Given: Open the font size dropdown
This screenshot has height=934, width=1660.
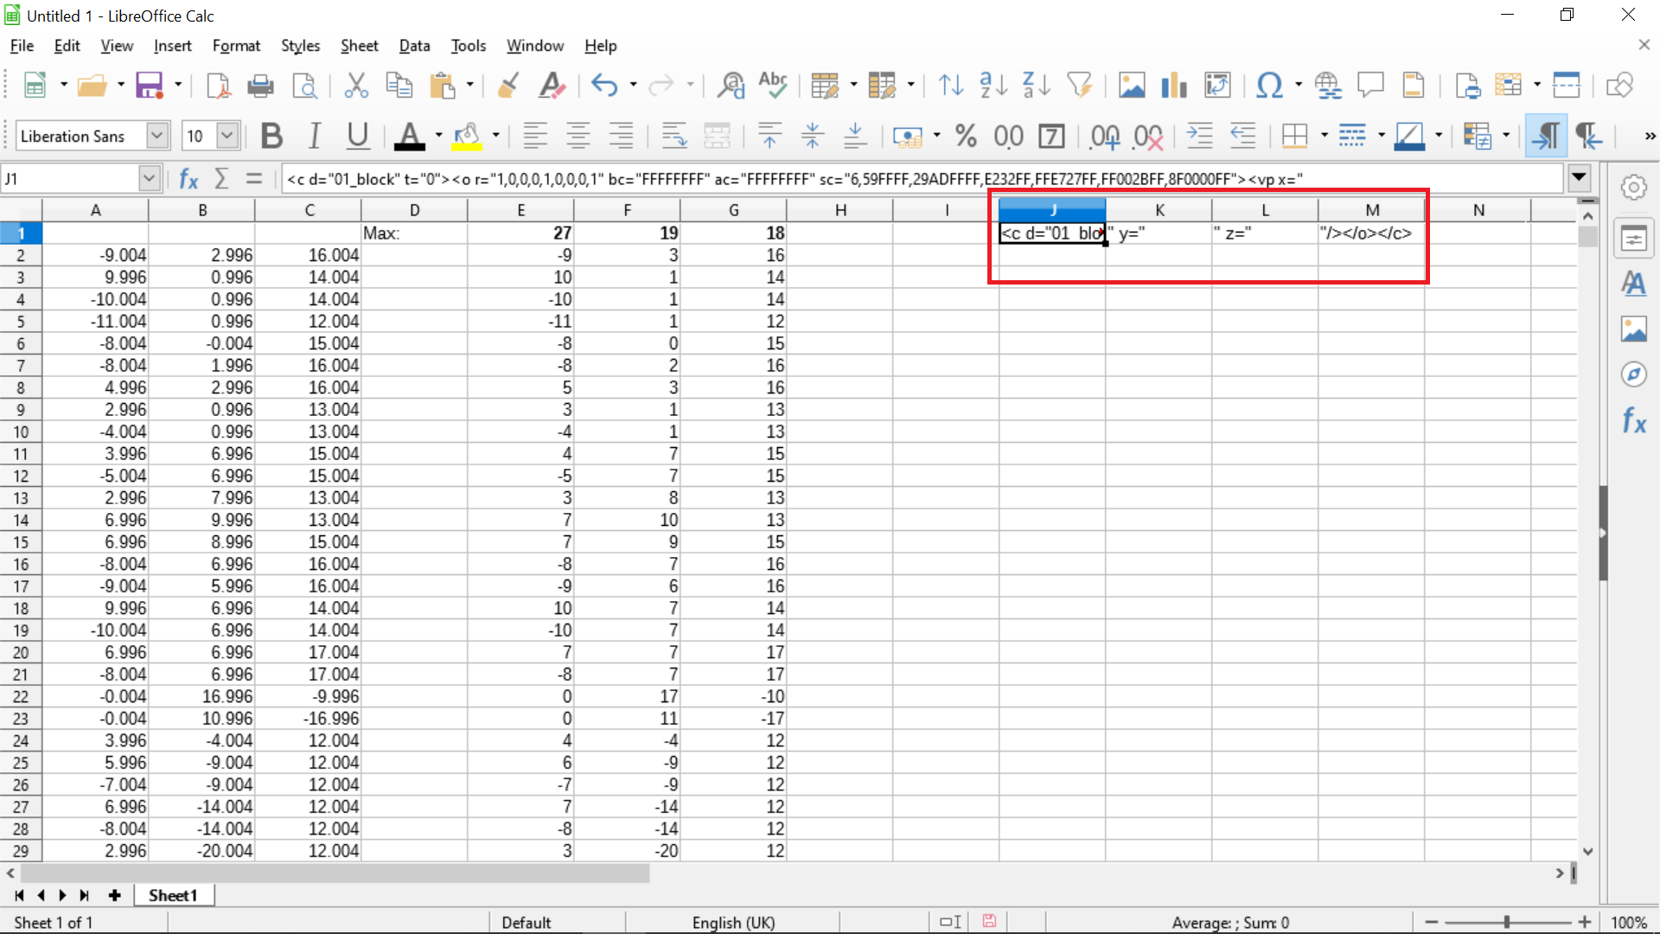Looking at the screenshot, I should tap(227, 136).
